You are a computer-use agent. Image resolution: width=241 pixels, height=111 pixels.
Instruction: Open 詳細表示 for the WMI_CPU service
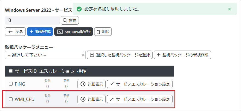click(91, 99)
